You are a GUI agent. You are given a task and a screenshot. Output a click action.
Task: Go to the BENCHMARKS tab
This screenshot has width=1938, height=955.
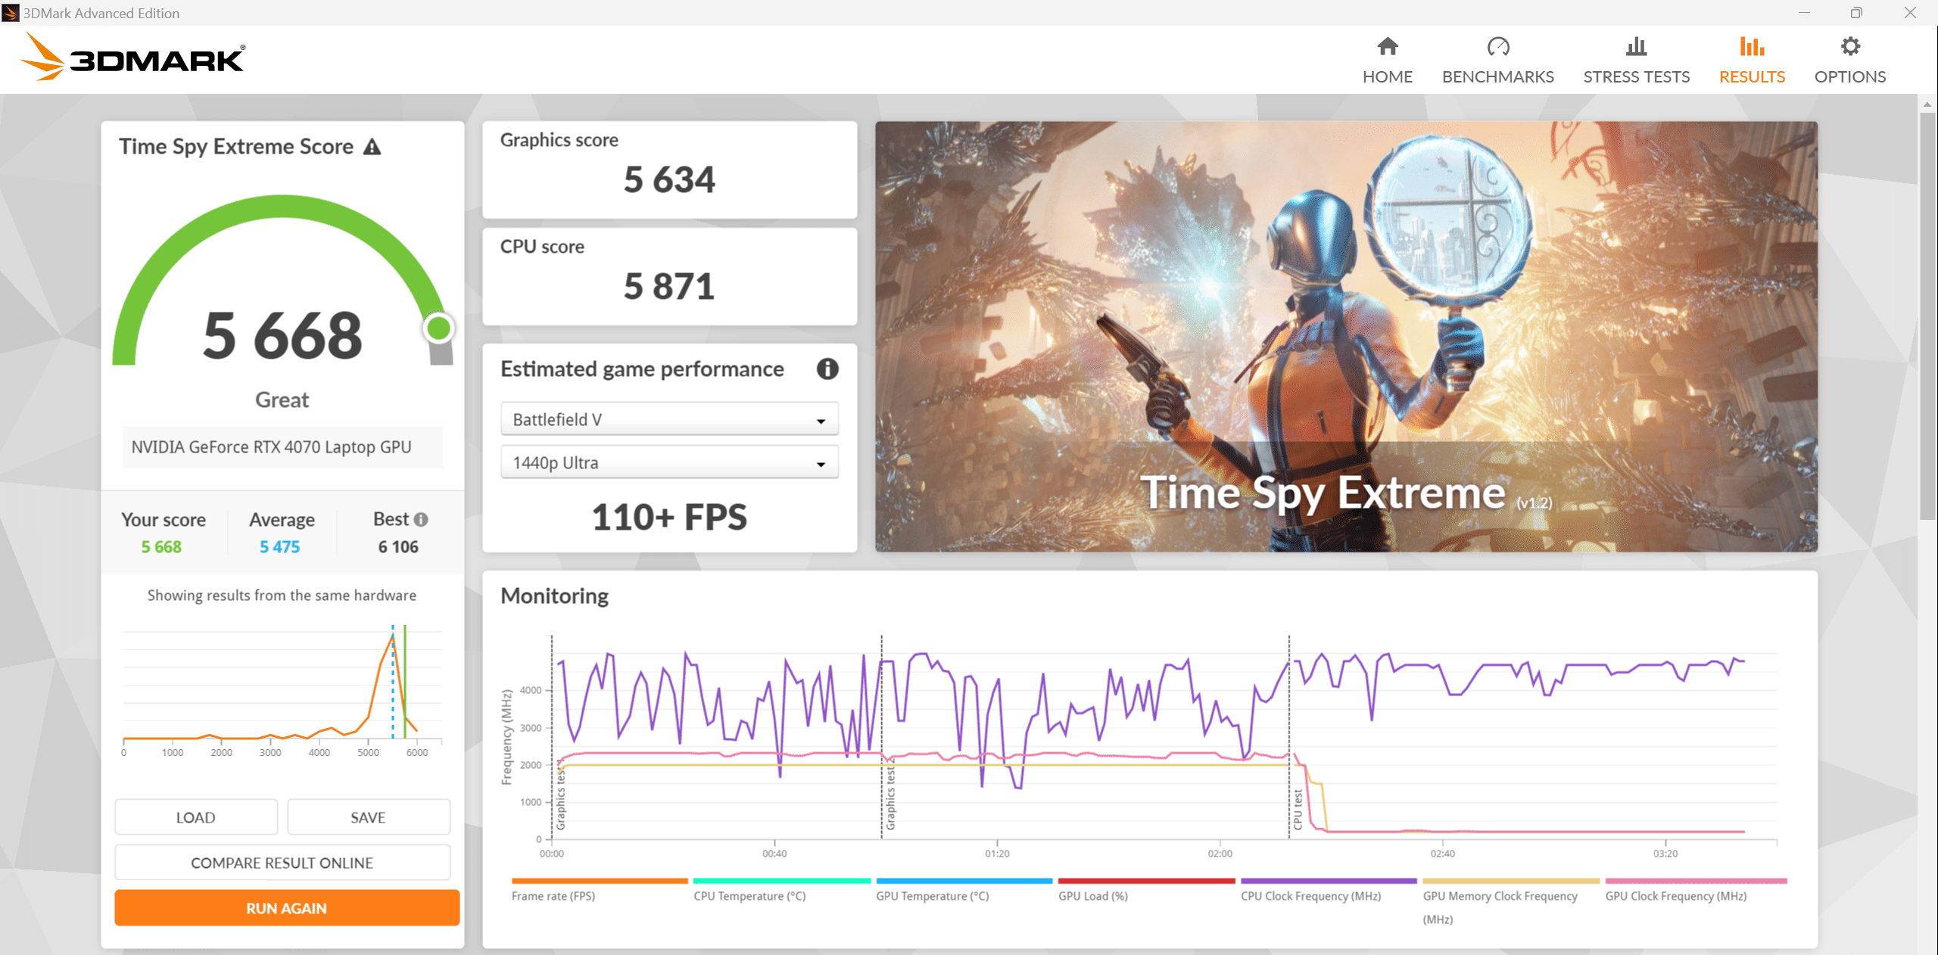click(x=1497, y=76)
